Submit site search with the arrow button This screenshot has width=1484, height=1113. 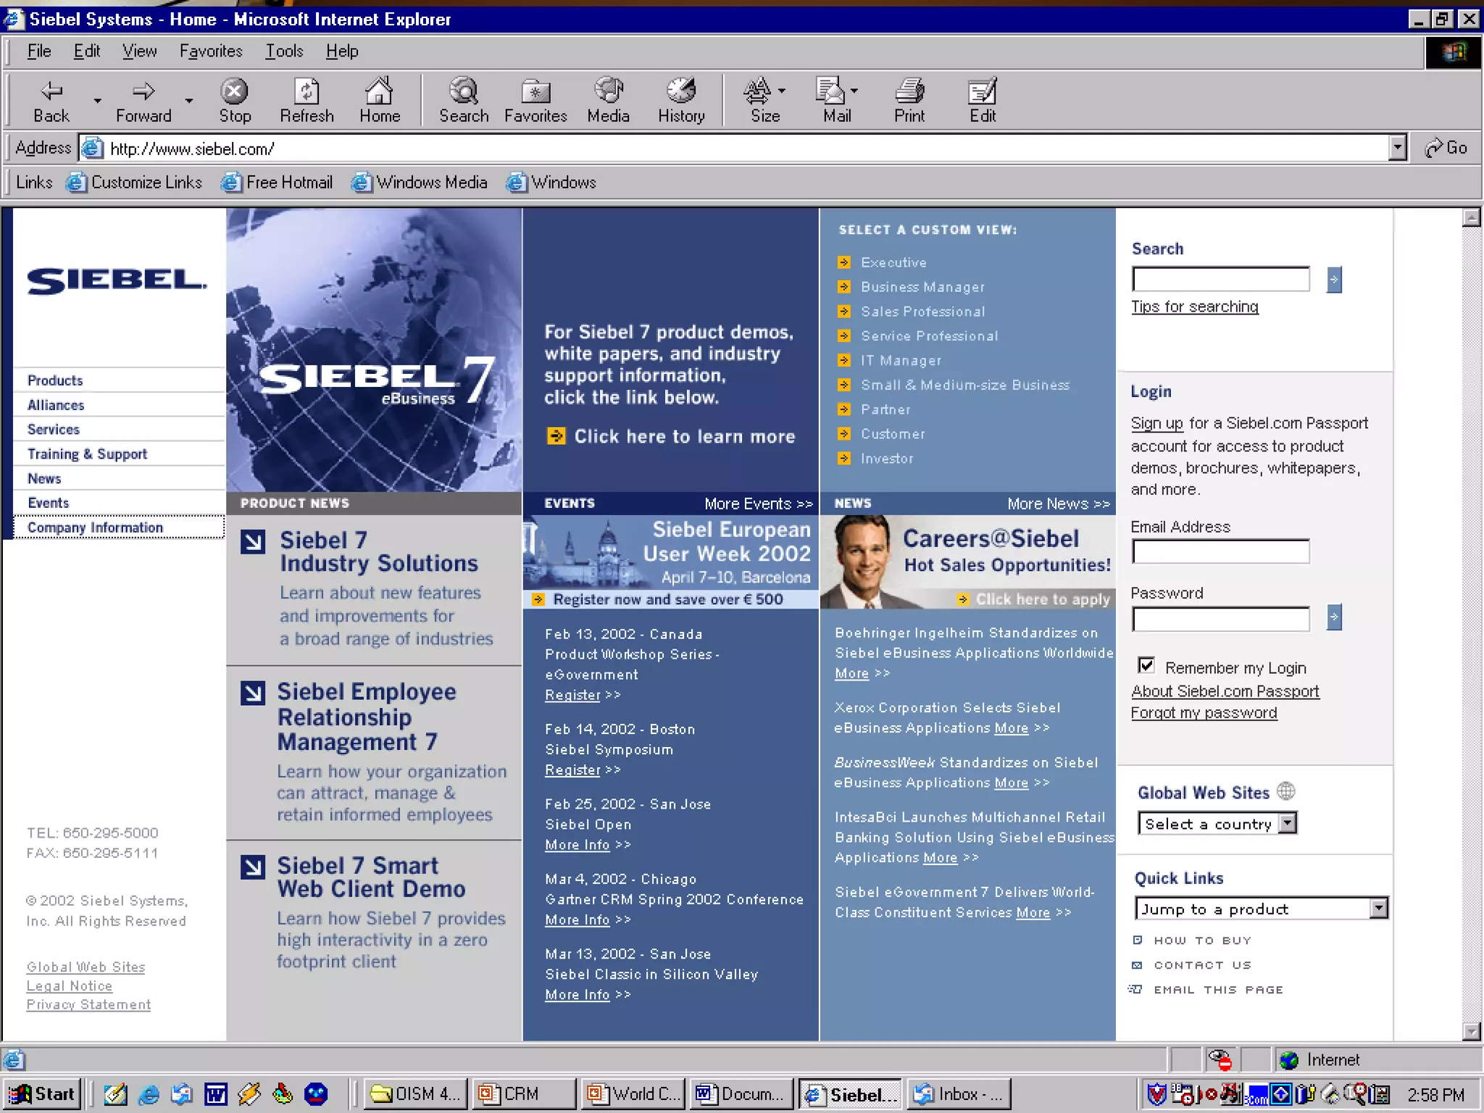[x=1334, y=280]
